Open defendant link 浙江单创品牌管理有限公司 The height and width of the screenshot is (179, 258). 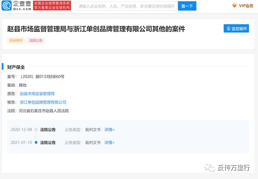[43, 102]
